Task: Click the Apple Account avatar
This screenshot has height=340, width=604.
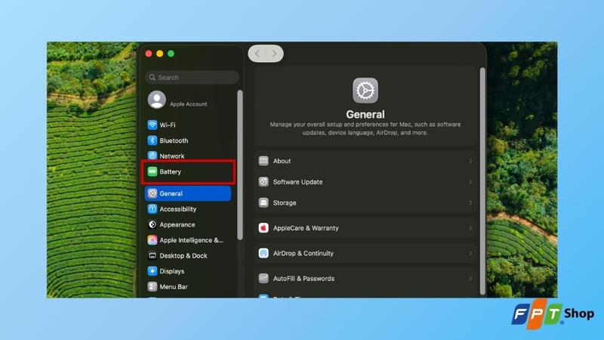Action: click(157, 100)
